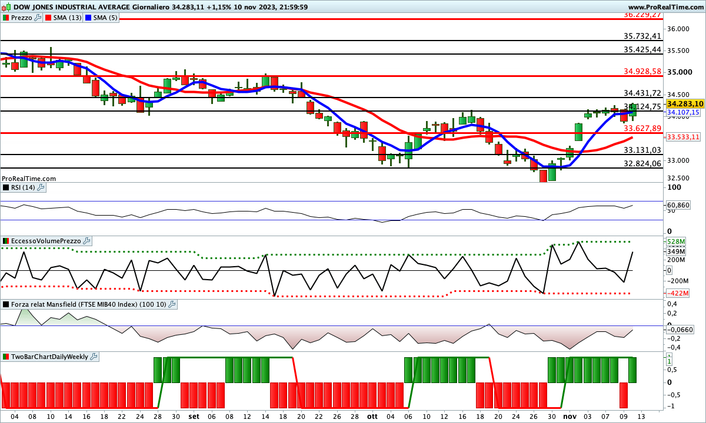Open Forza relat Mansfield settings wrench
Image resolution: width=706 pixels, height=423 pixels.
point(172,304)
